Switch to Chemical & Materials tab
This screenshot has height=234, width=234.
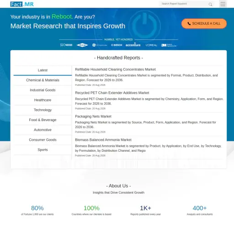pyautogui.click(x=43, y=80)
